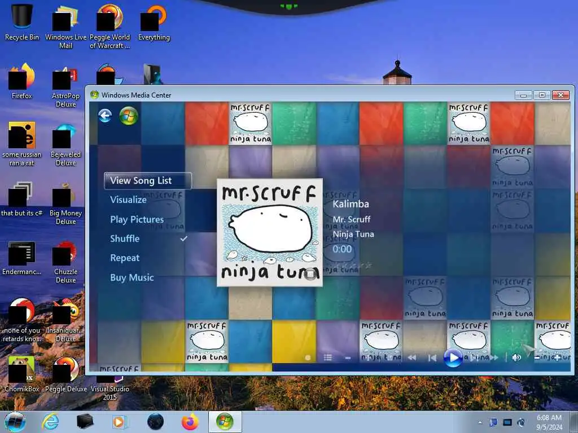Raise volume with the plus button
Viewport: 578px width, 433px height.
[x=557, y=357]
